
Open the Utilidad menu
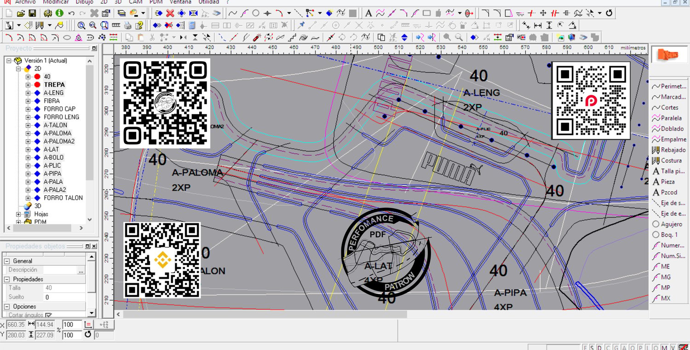209,2
